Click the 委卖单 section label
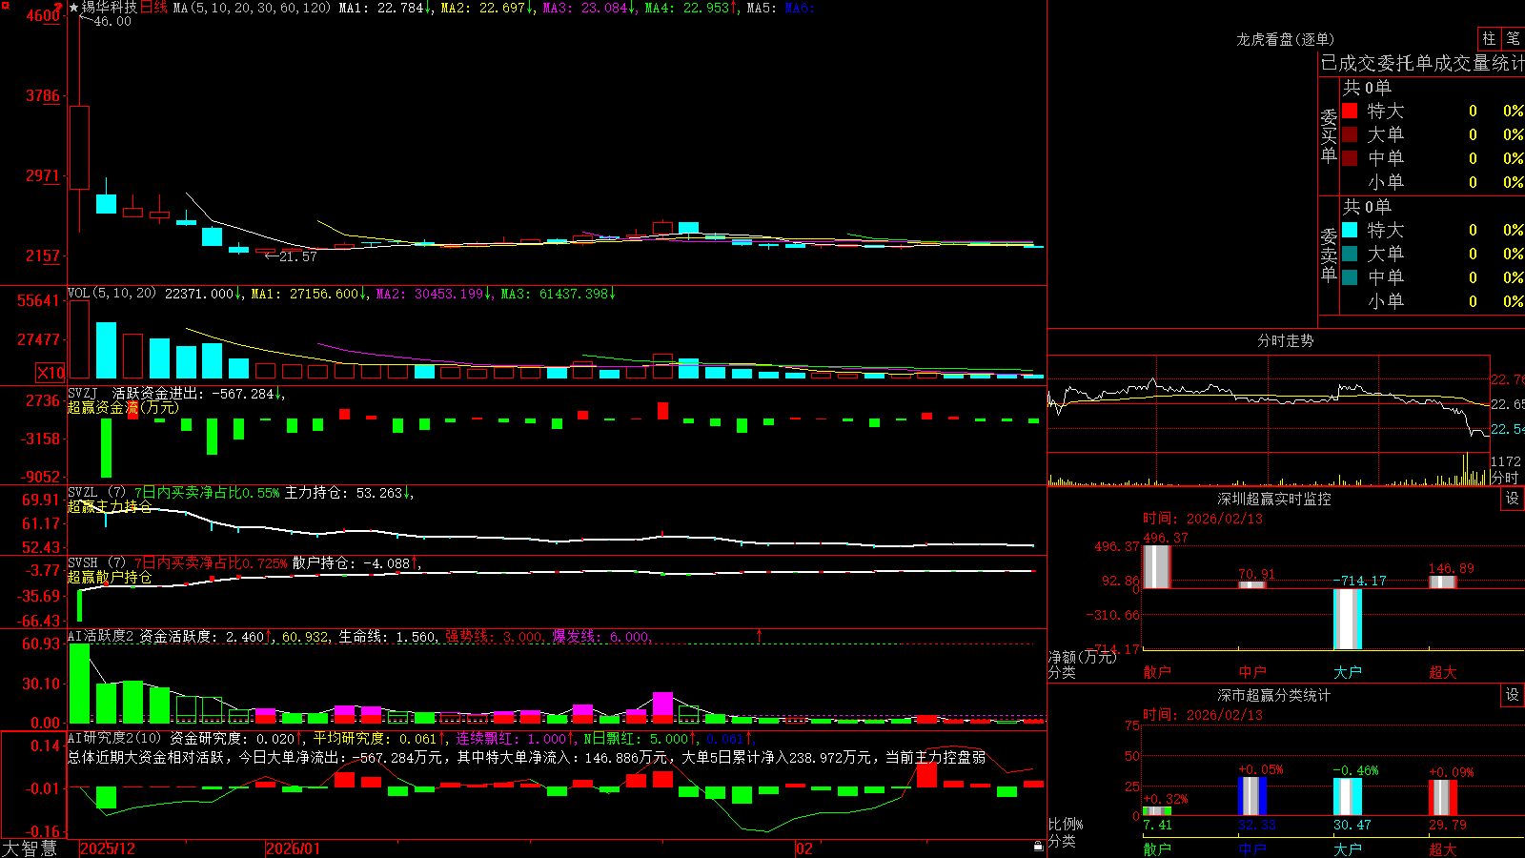 (1329, 255)
